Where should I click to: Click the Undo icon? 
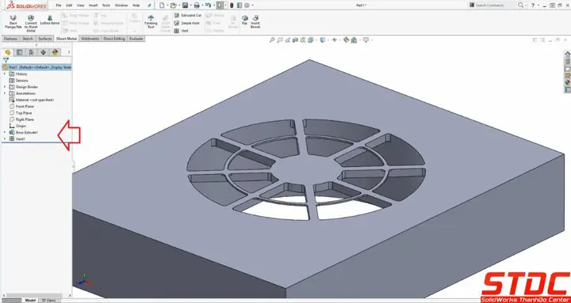pos(208,5)
